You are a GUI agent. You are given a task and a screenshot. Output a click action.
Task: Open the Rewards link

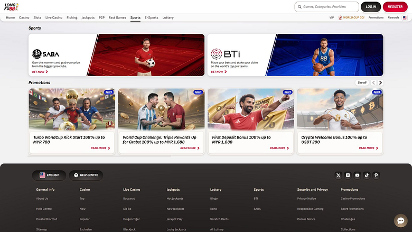tap(394, 17)
